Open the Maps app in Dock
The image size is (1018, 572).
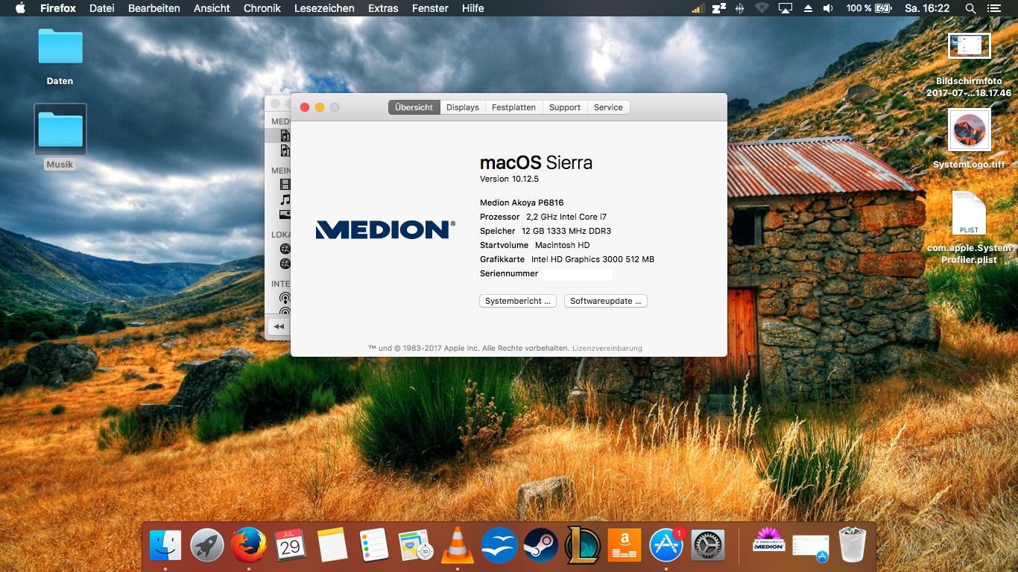tap(416, 546)
